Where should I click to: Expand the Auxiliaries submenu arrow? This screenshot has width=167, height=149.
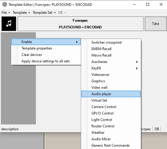(137, 62)
